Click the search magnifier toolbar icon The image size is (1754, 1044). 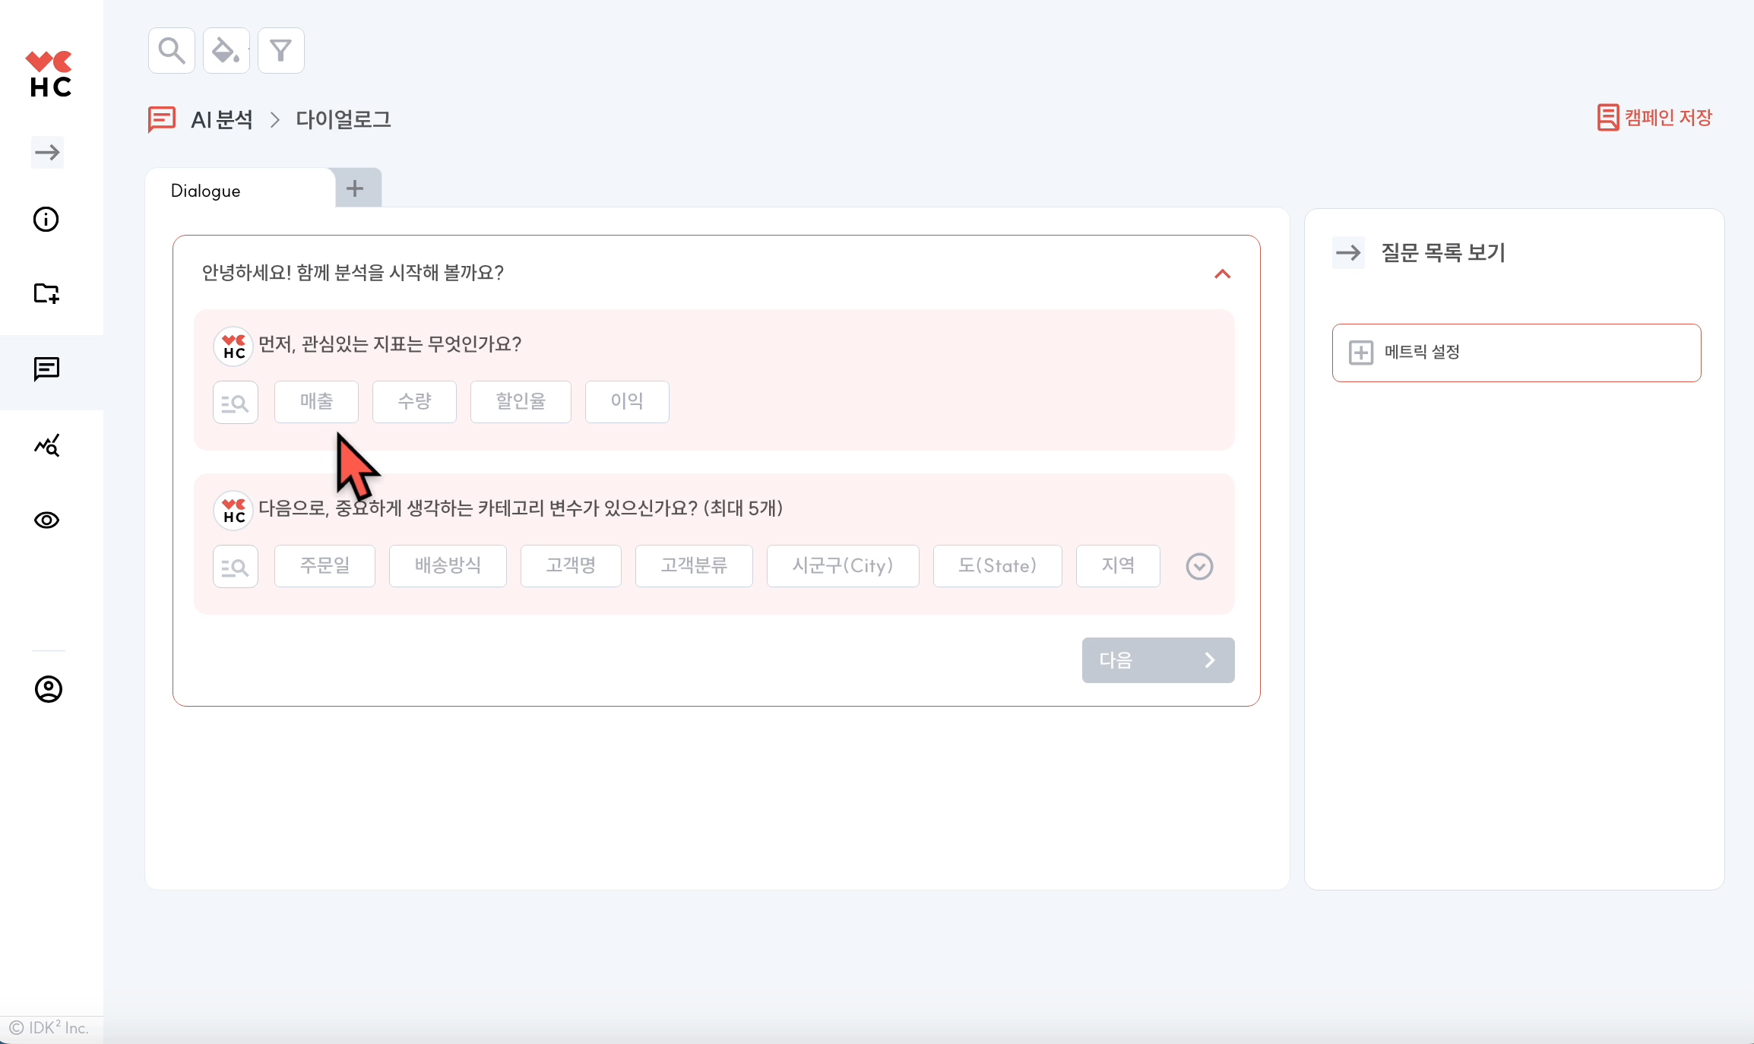pos(172,51)
